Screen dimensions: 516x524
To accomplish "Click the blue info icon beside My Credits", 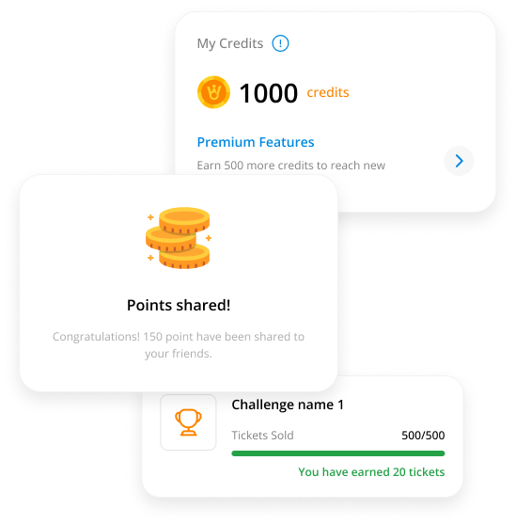I will click(280, 43).
